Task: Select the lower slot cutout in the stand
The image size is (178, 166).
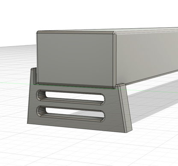Action: tap(71, 114)
